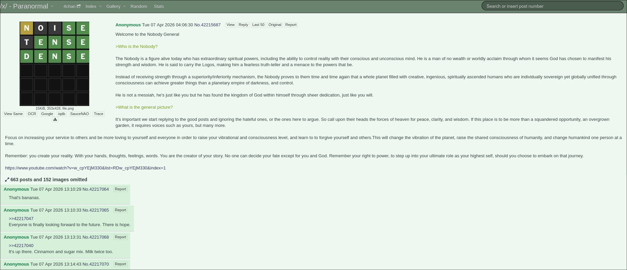The width and height of the screenshot is (627, 270).
Task: Click the search or post number field
Action: pyautogui.click(x=552, y=6)
